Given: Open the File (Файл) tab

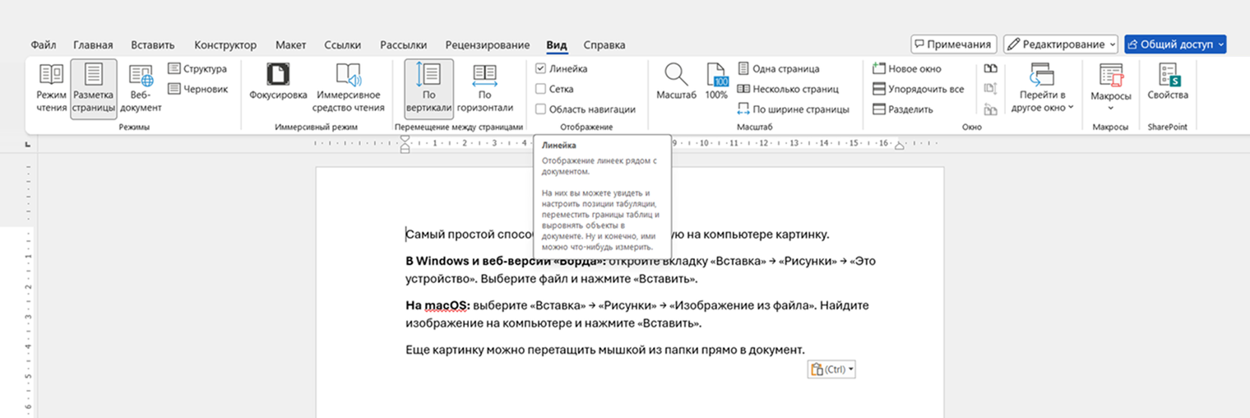Looking at the screenshot, I should coord(44,45).
